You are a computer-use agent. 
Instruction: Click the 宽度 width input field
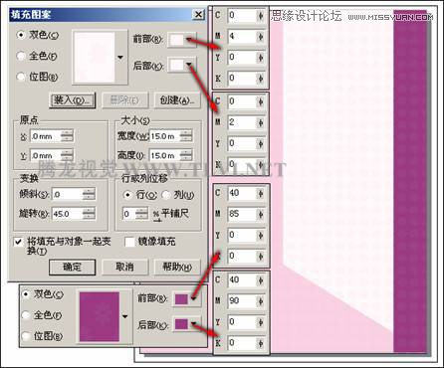[164, 136]
